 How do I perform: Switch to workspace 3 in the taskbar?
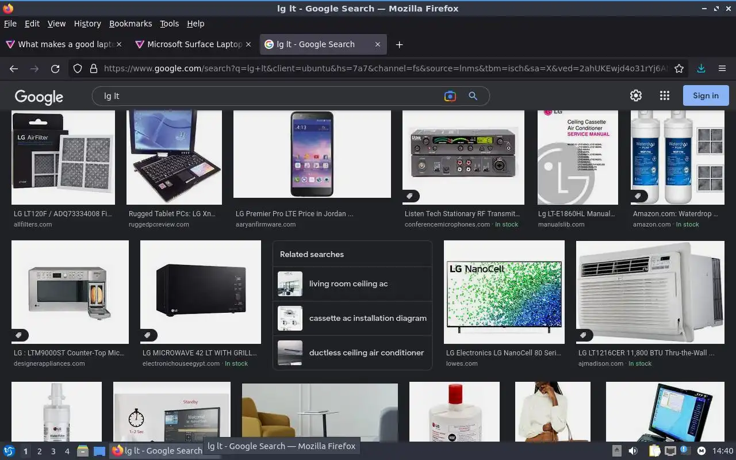coord(53,451)
